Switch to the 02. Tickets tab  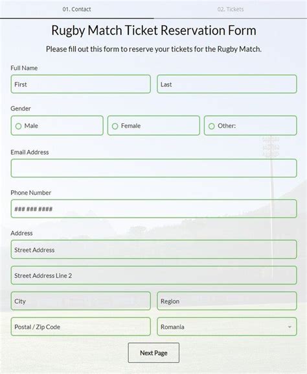pyautogui.click(x=231, y=9)
